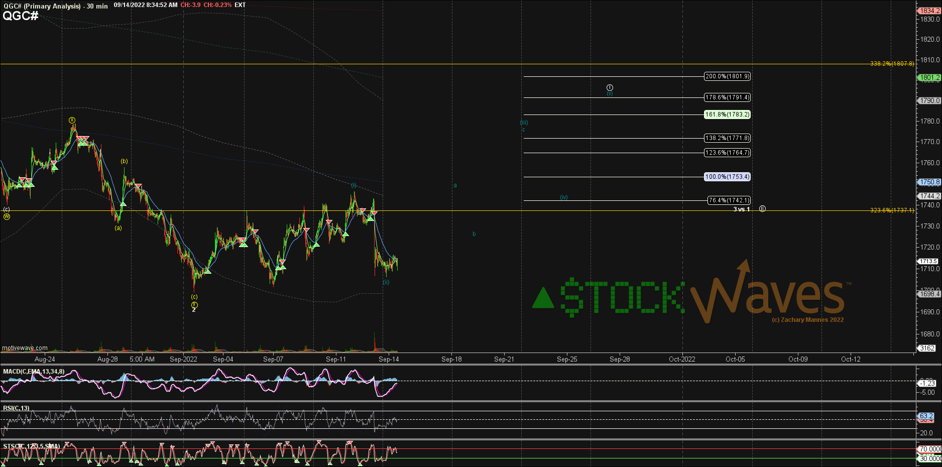Click the Sep-07 date on the time axis
The image size is (942, 467).
(273, 359)
